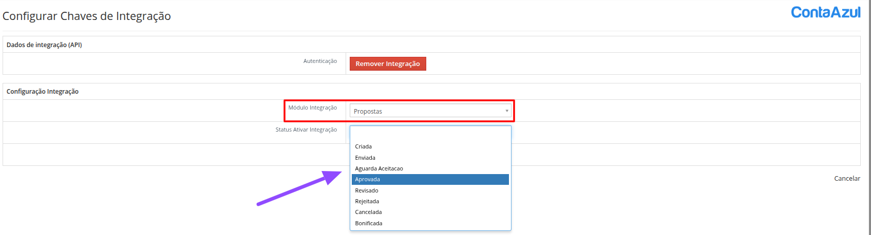Click the ContaAzul logo
The image size is (871, 235).
[825, 13]
